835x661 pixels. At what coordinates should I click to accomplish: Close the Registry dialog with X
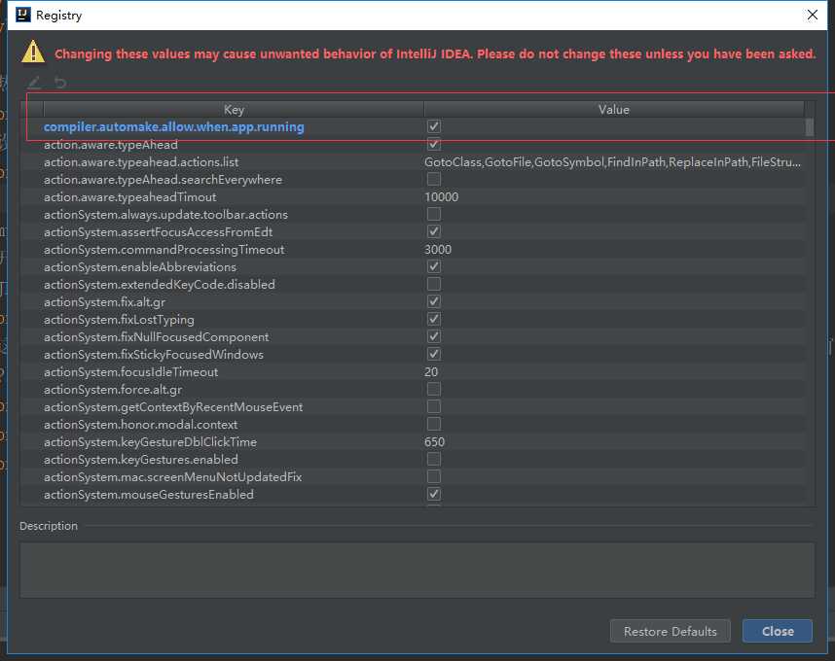tap(812, 15)
